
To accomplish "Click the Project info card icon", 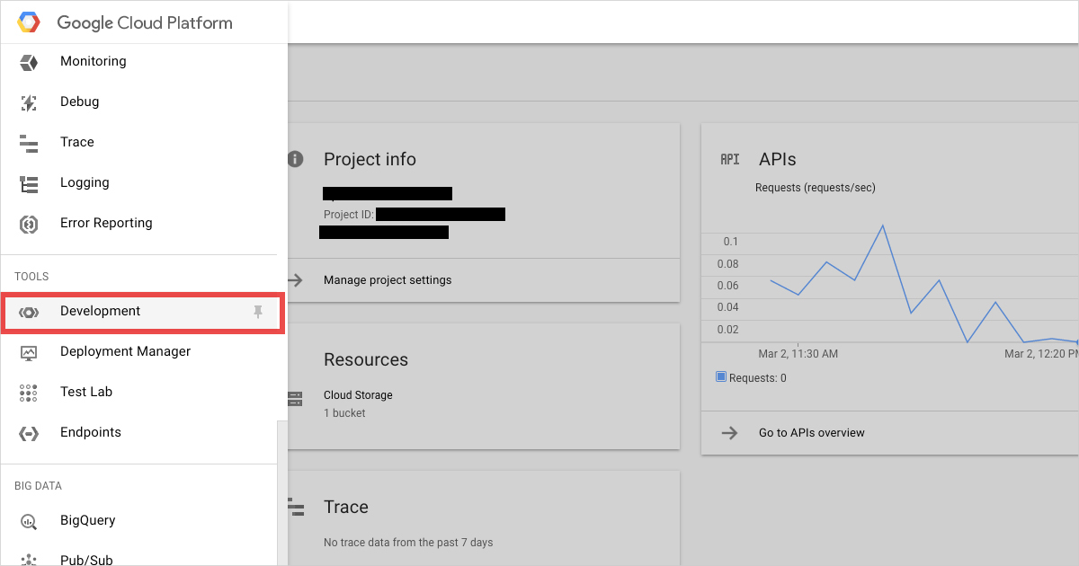I will (x=296, y=159).
